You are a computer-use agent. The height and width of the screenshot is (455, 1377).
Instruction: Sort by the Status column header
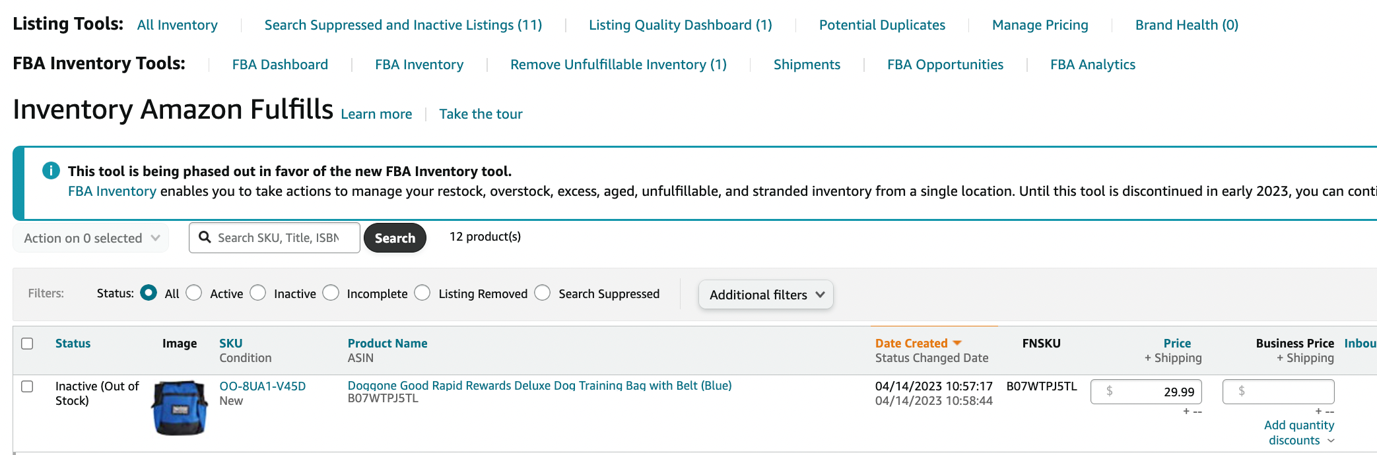pyautogui.click(x=73, y=344)
